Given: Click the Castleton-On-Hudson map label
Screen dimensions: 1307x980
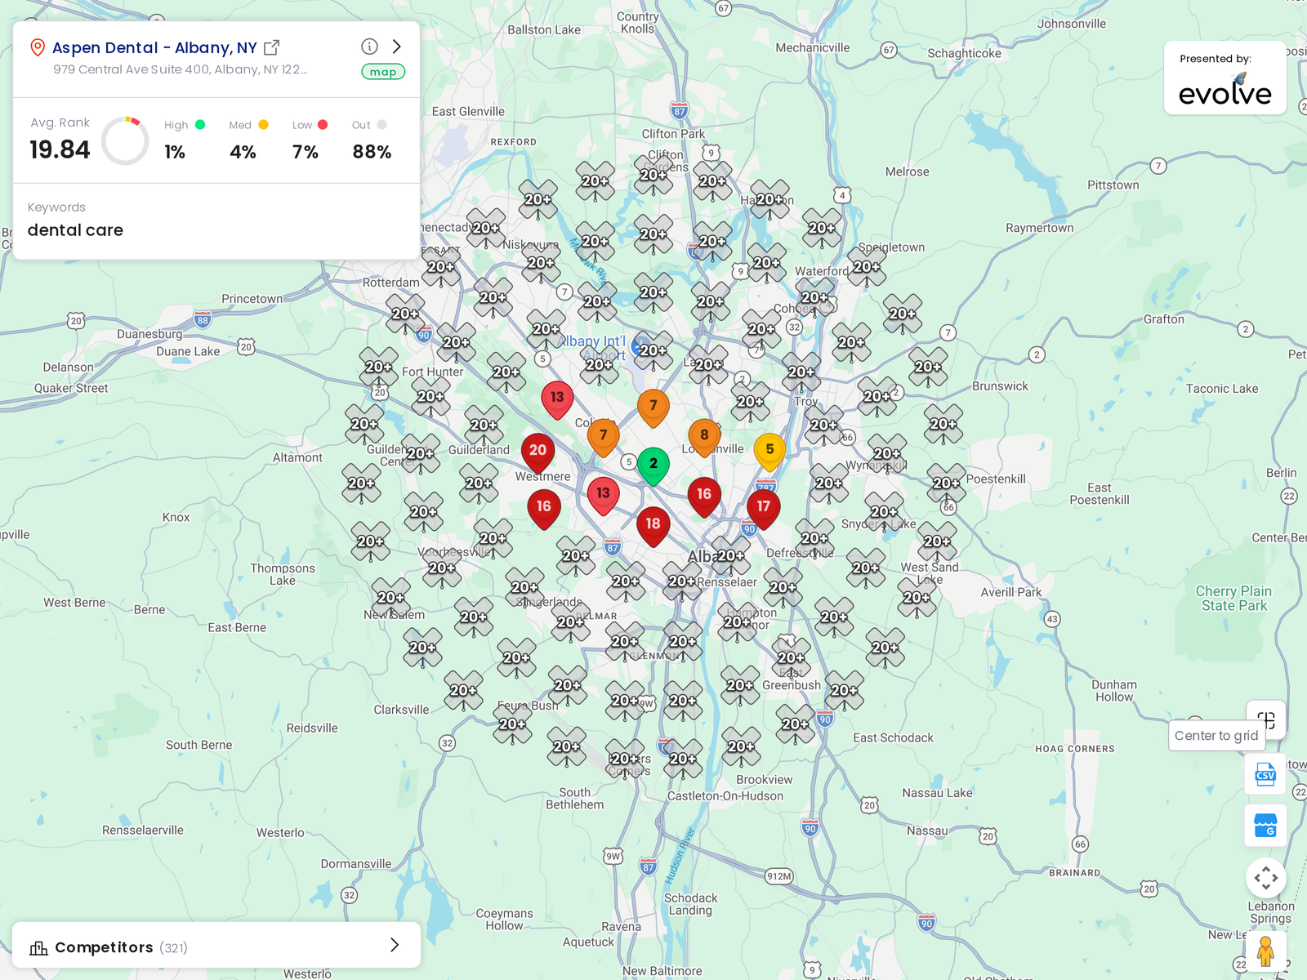Looking at the screenshot, I should [x=725, y=796].
